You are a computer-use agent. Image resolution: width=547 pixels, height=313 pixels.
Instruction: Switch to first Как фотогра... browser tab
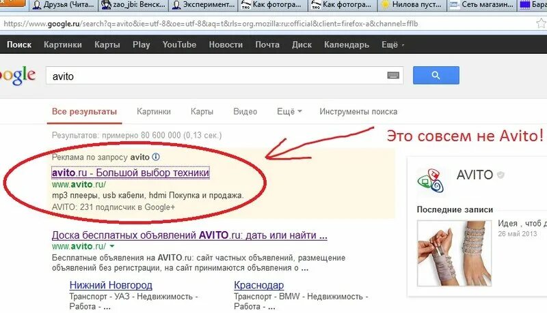[x=273, y=5]
